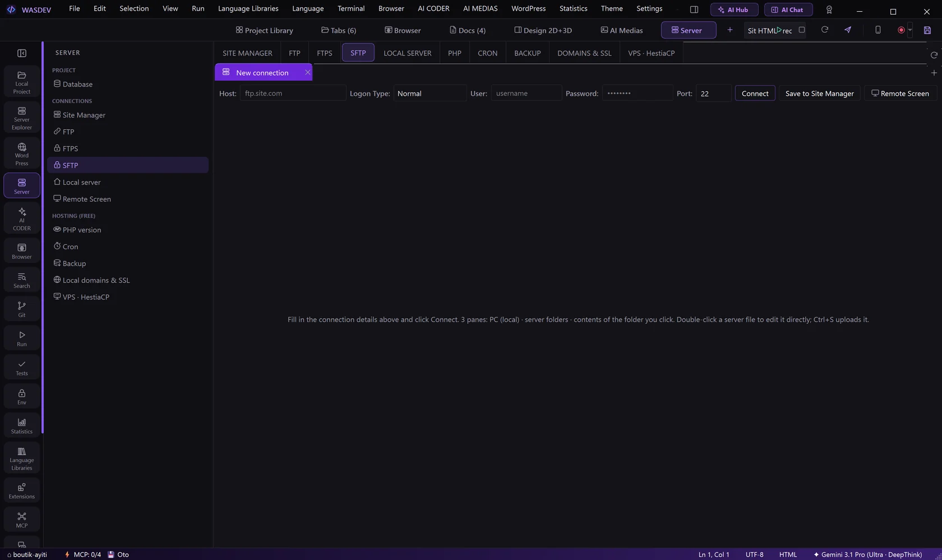Image resolution: width=942 pixels, height=560 pixels.
Task: Click the Connect button
Action: (x=755, y=94)
